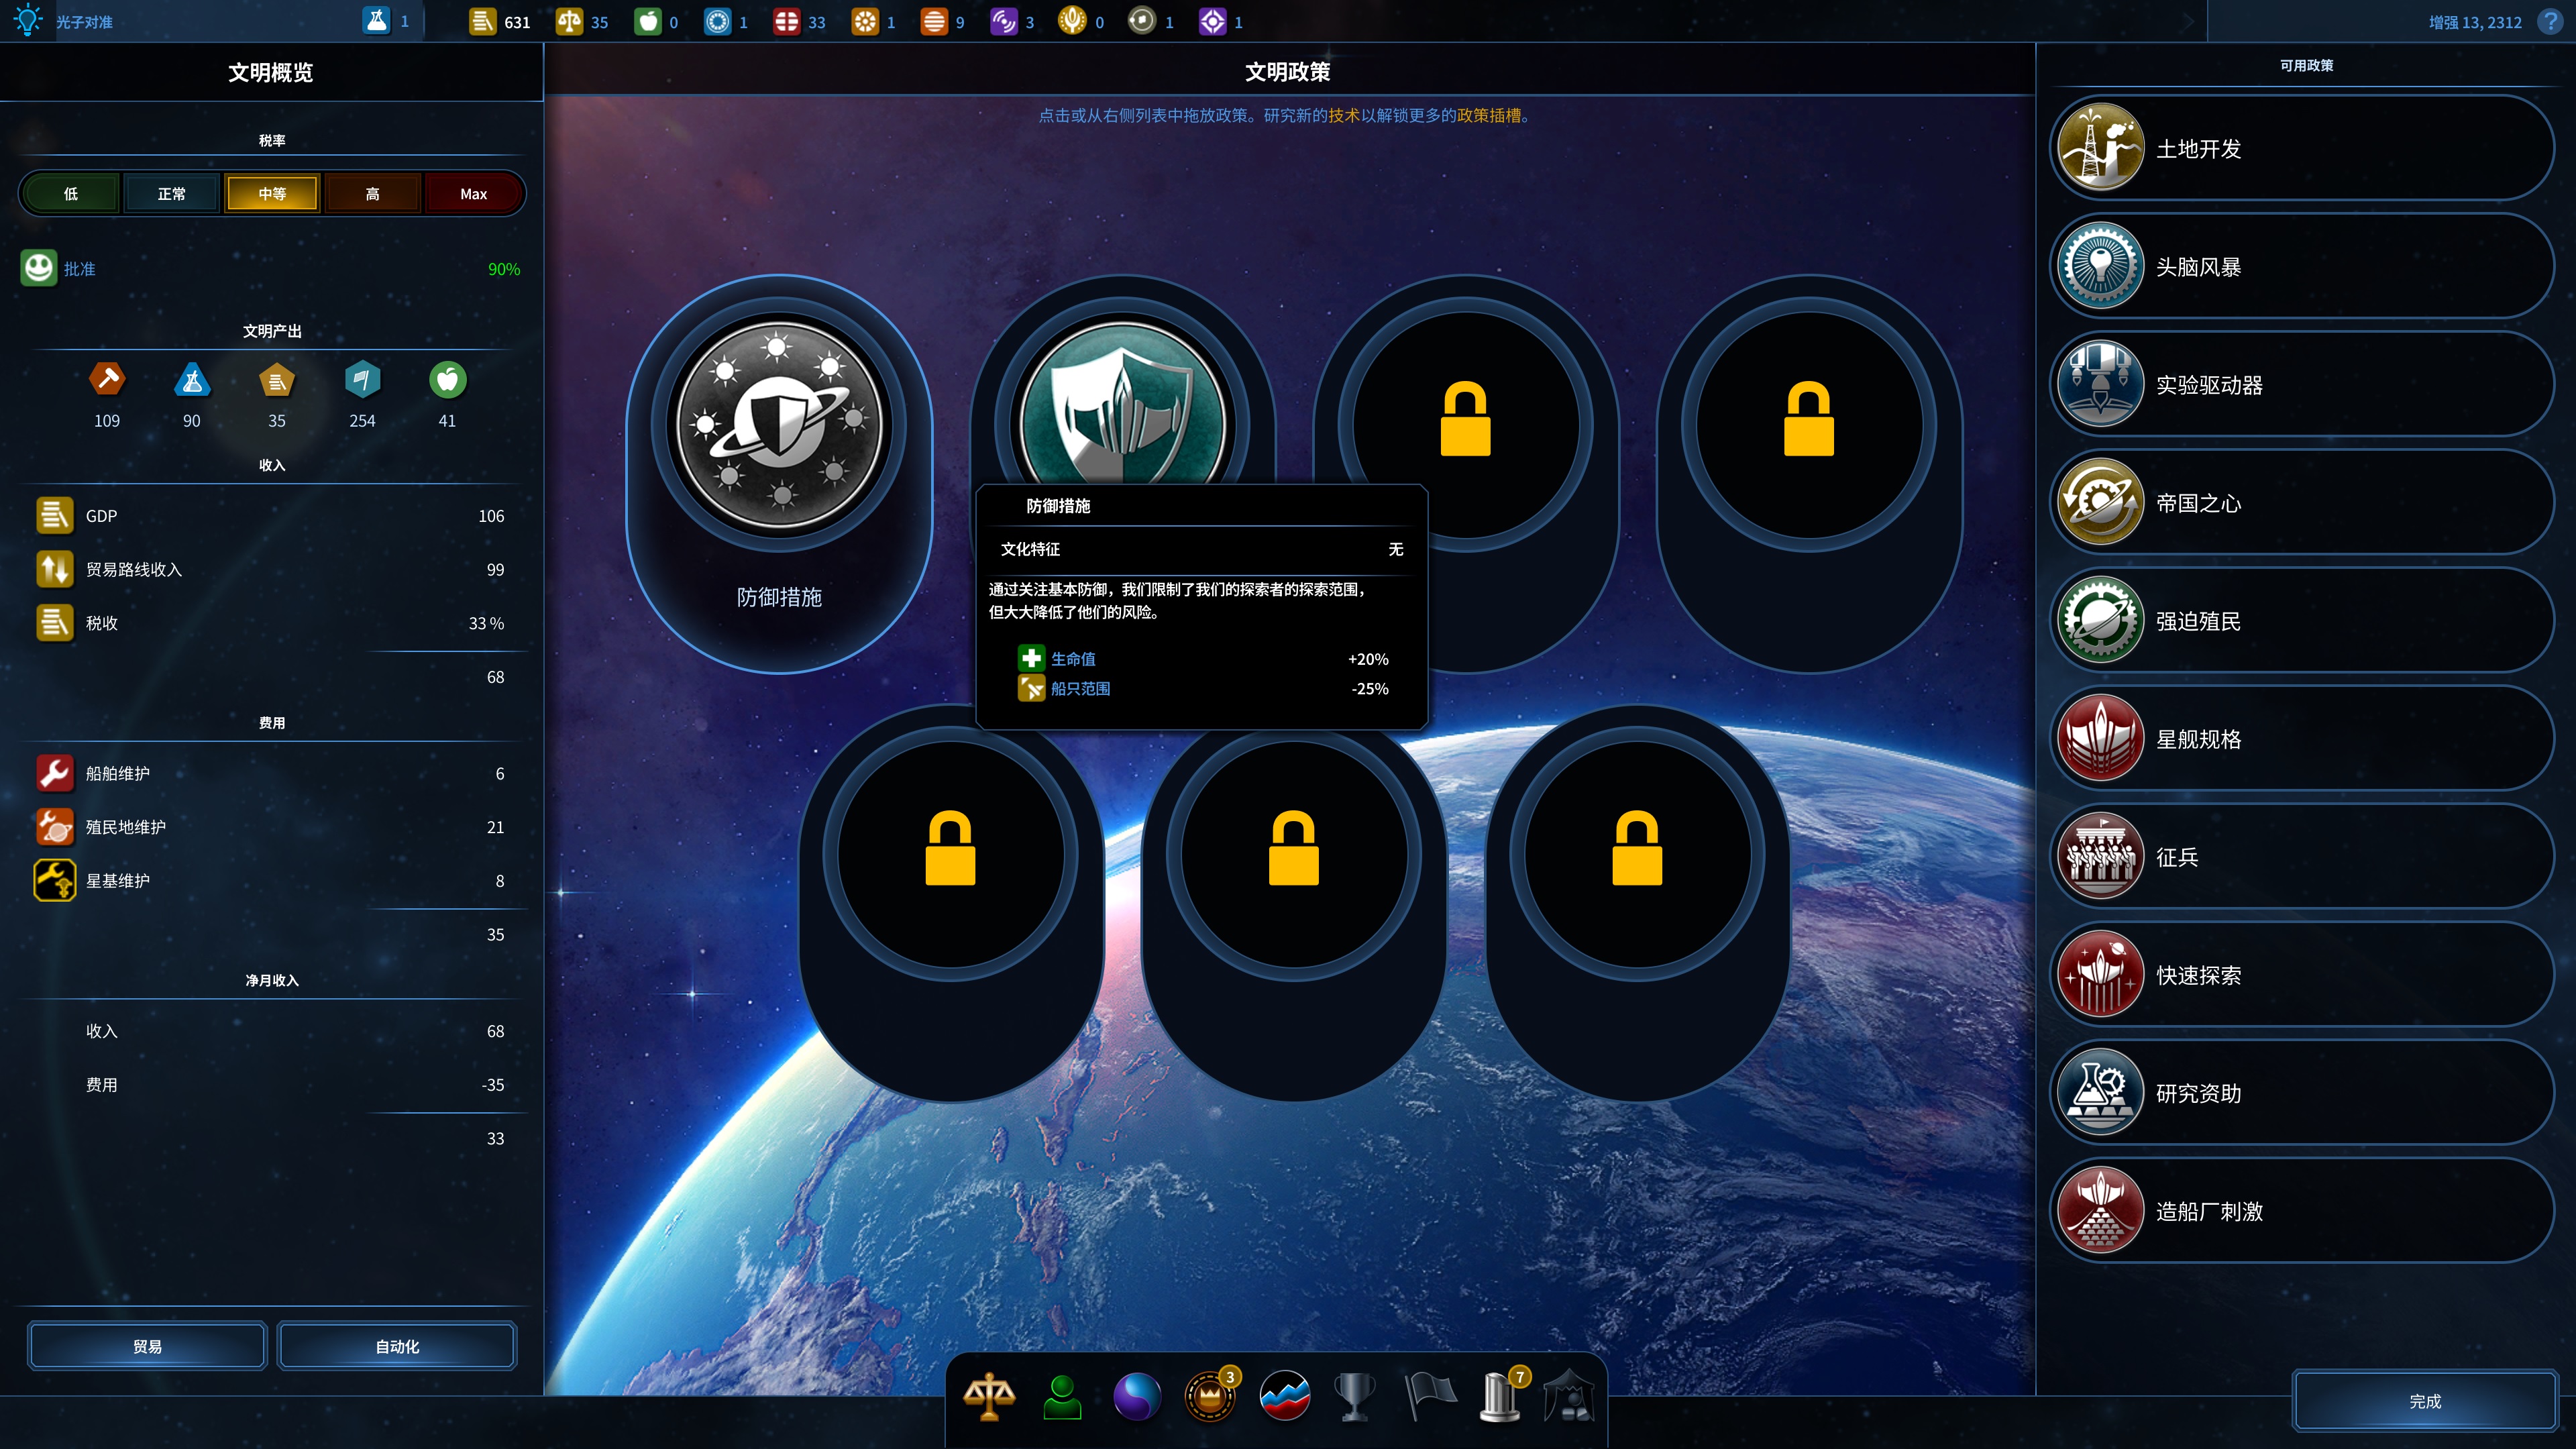Viewport: 2576px width, 1449px height.
Task: Select the 头脑风暴 policy
Action: [x=2301, y=267]
